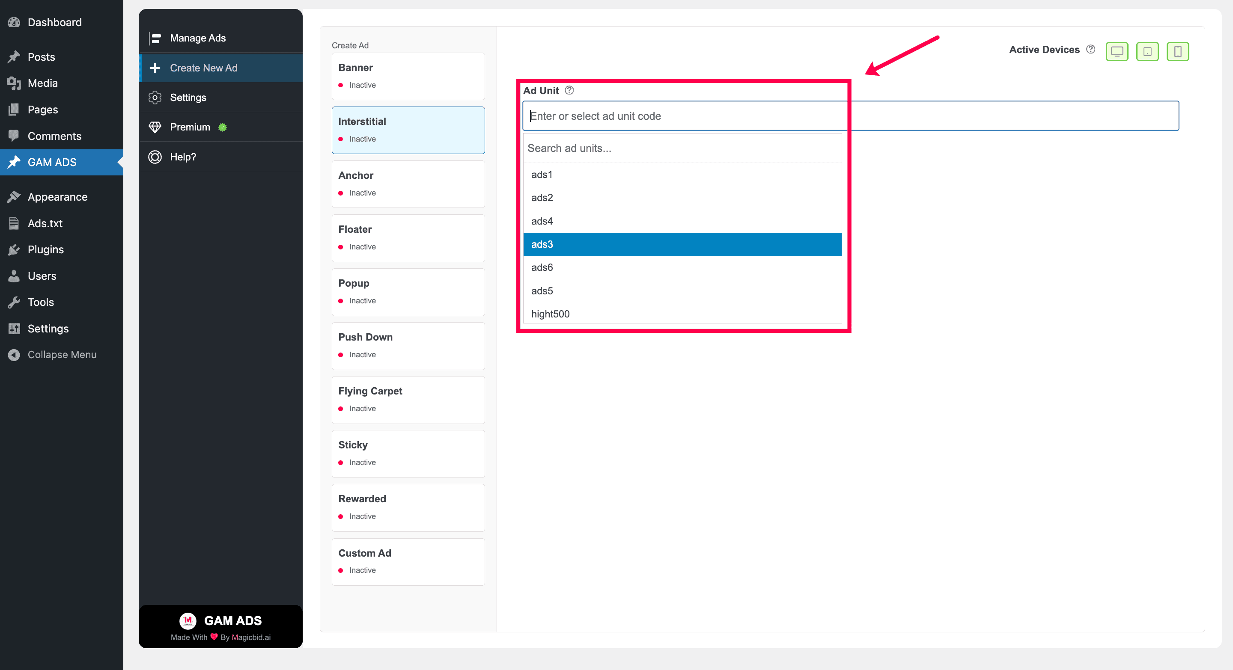Click the Search ad units field
1233x670 pixels.
tap(682, 148)
